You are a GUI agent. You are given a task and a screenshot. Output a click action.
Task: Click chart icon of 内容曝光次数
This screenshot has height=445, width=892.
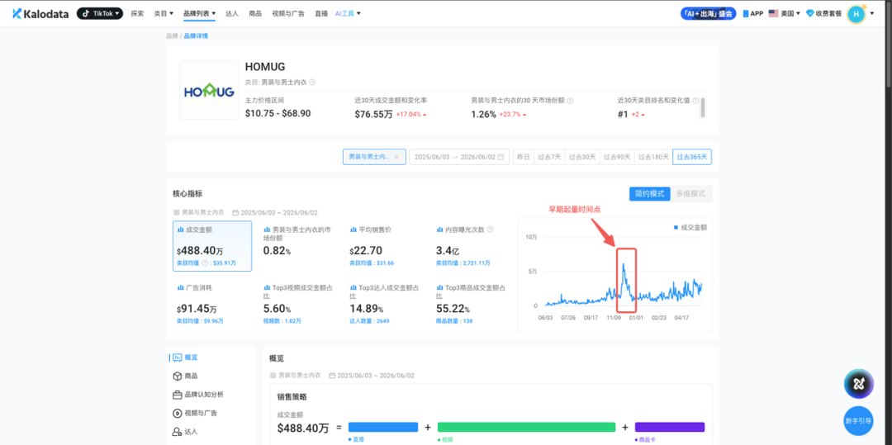[x=439, y=230]
